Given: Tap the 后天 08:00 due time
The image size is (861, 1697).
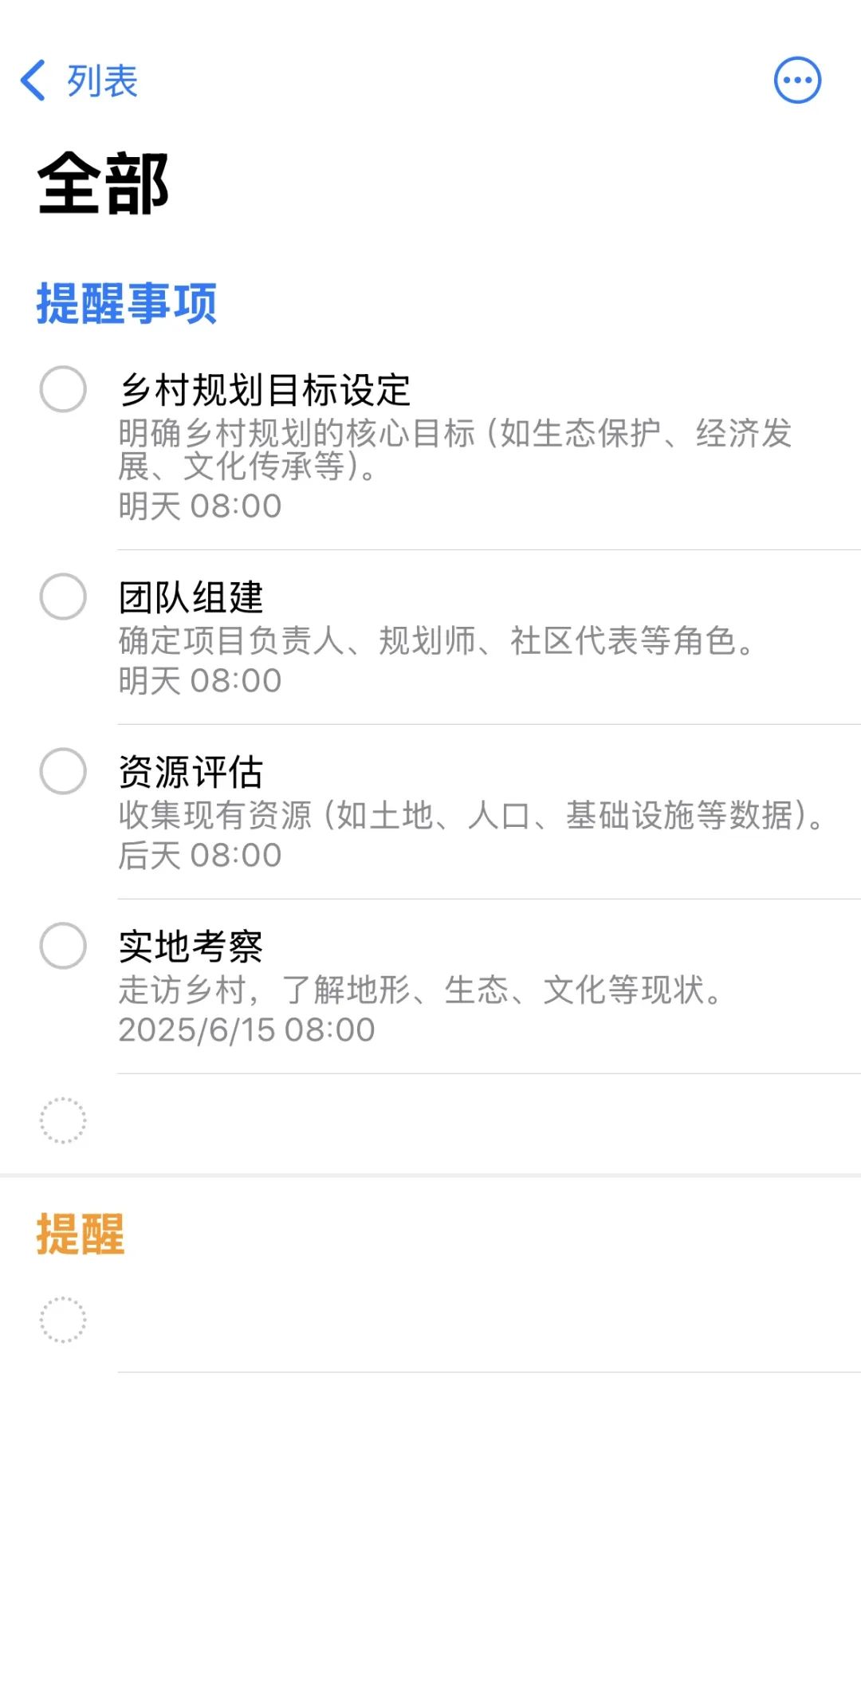Looking at the screenshot, I should pyautogui.click(x=200, y=855).
